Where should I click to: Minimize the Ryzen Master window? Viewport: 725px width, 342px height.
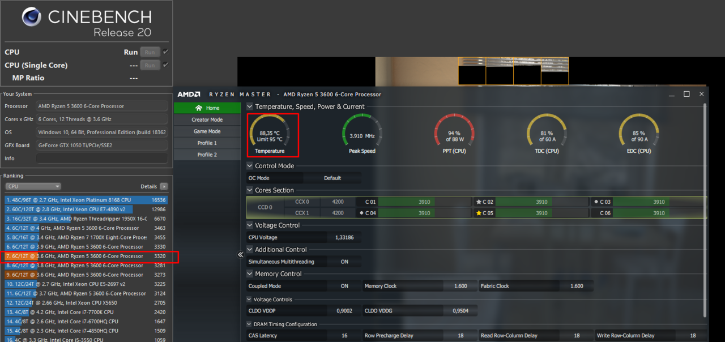coord(671,94)
